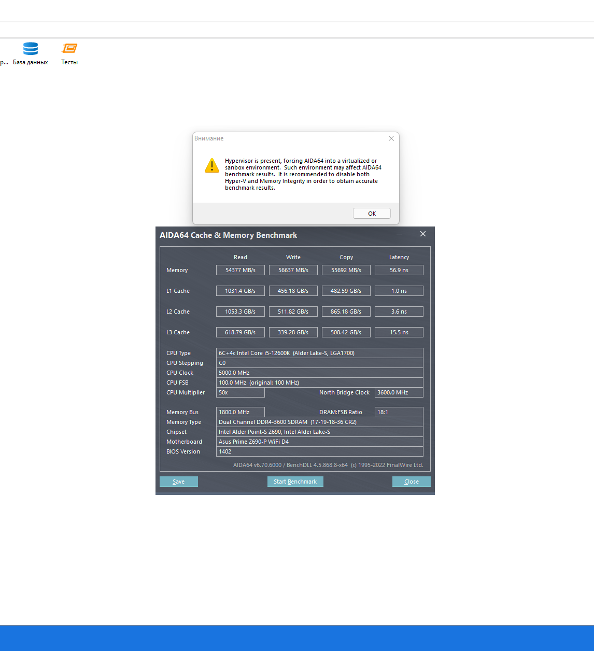Click the North Bridge Clock value 3600.0 MHz
The height and width of the screenshot is (651, 594).
coord(399,392)
